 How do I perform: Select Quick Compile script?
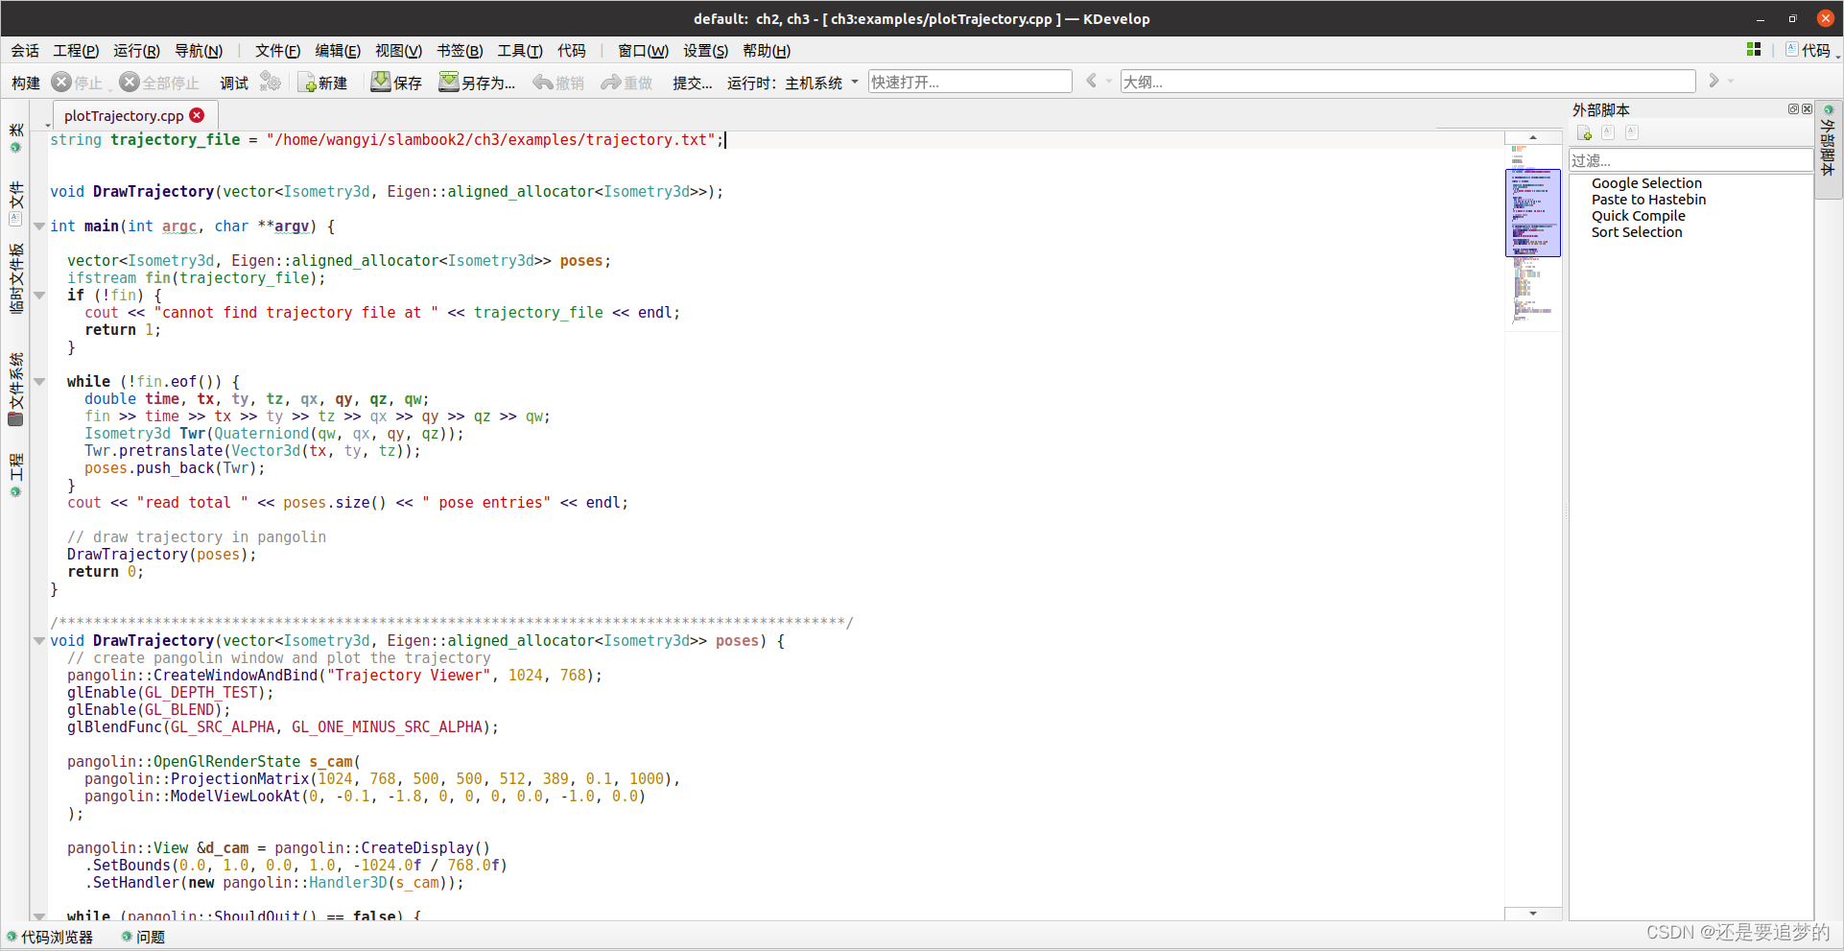point(1638,216)
